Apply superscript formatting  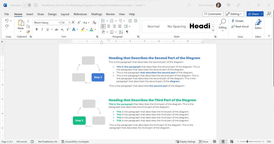(68, 29)
